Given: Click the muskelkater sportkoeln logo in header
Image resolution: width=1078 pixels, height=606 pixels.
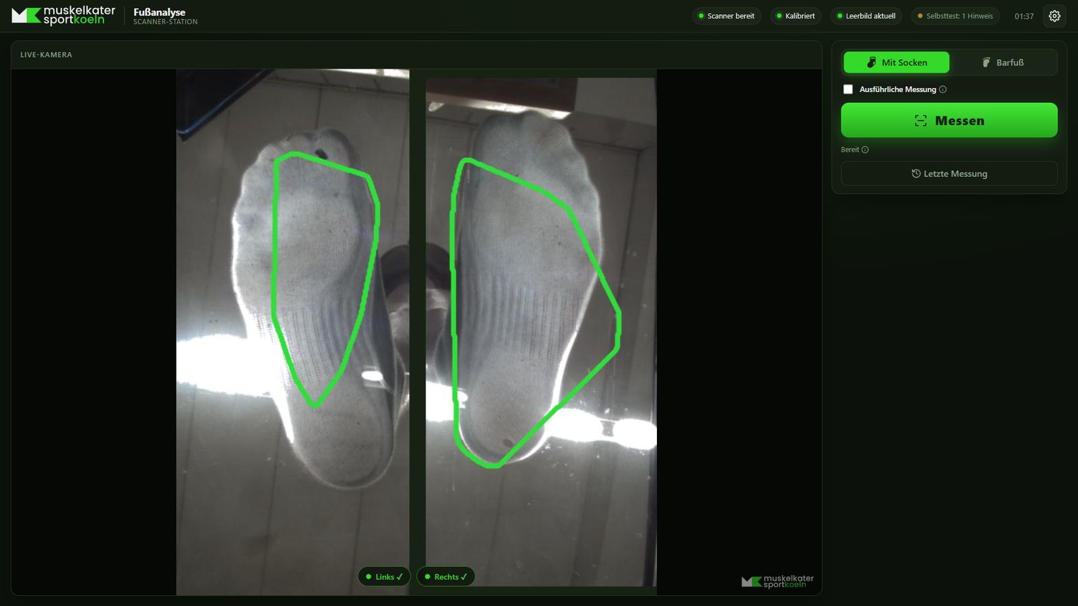Looking at the screenshot, I should (x=63, y=15).
